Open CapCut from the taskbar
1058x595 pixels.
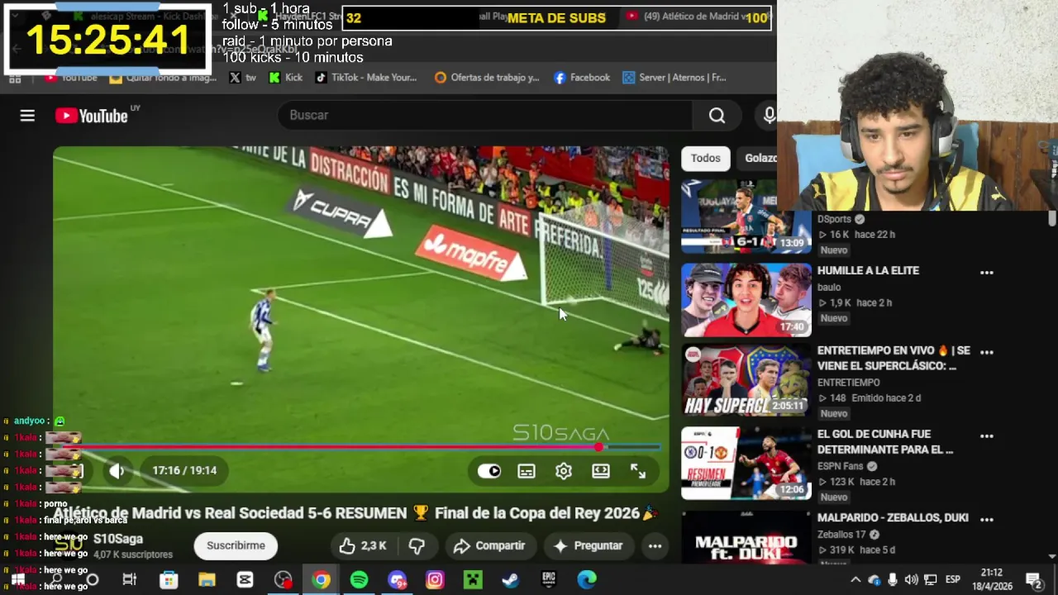[245, 580]
